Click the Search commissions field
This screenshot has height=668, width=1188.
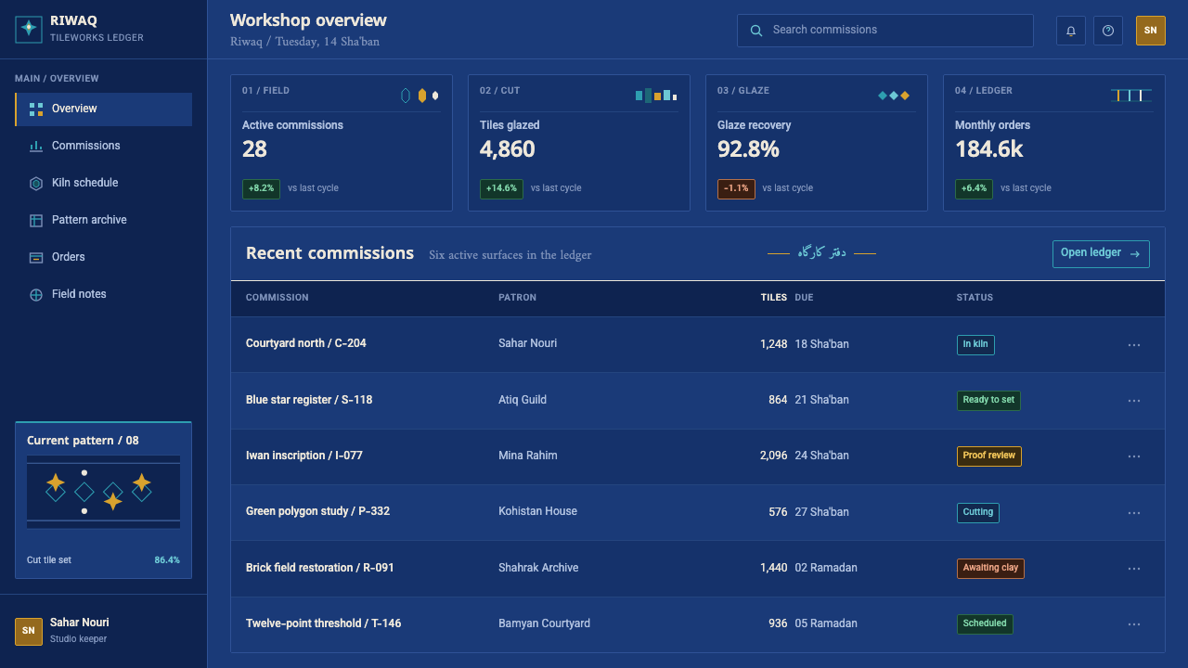pyautogui.click(x=885, y=31)
